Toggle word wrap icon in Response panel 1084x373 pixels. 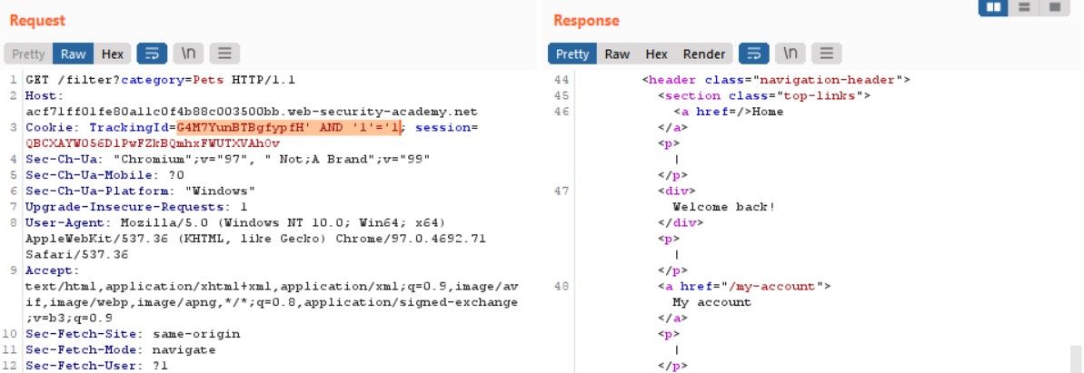click(x=753, y=54)
